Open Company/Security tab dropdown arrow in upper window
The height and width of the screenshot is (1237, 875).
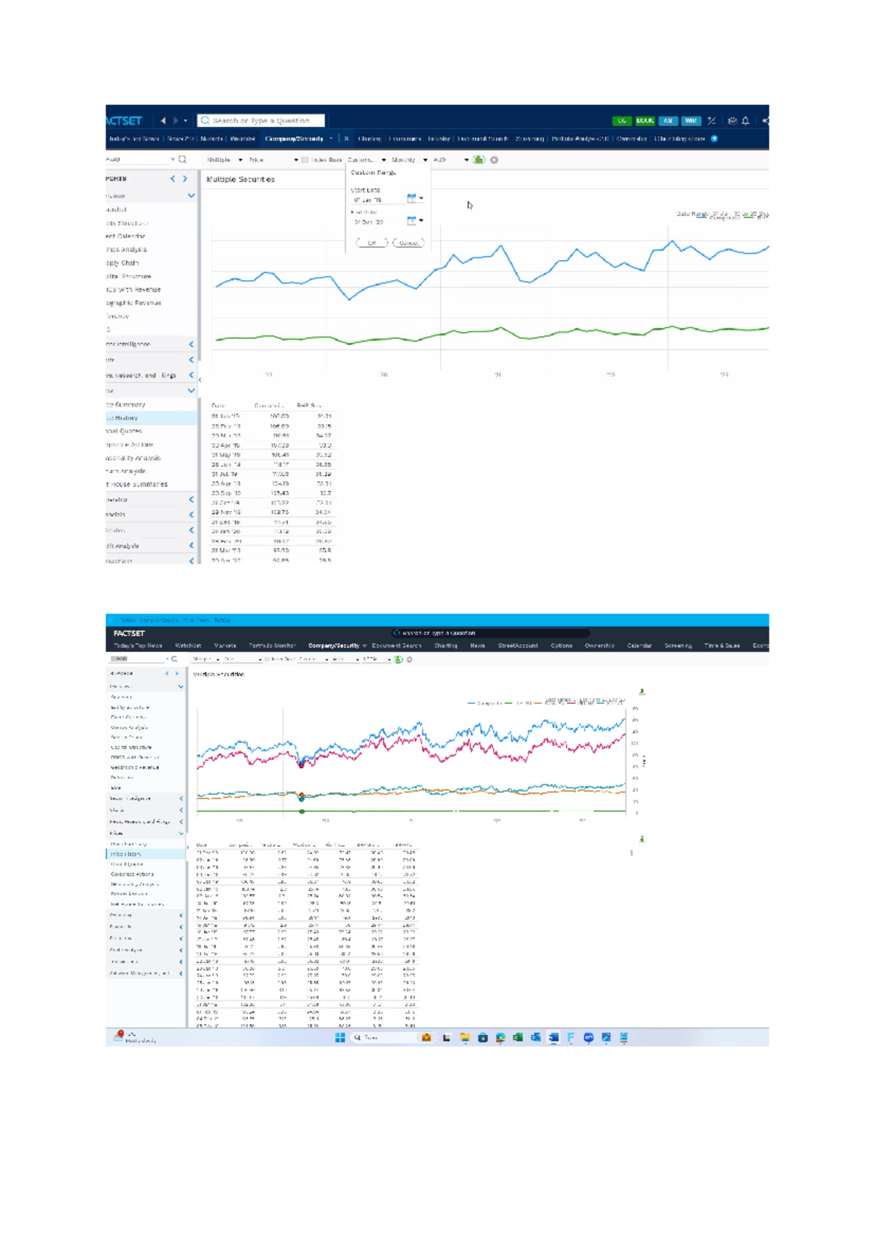(x=332, y=139)
